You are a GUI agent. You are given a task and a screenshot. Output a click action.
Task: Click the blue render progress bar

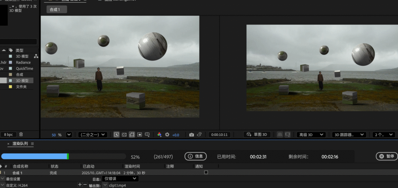click(35, 156)
